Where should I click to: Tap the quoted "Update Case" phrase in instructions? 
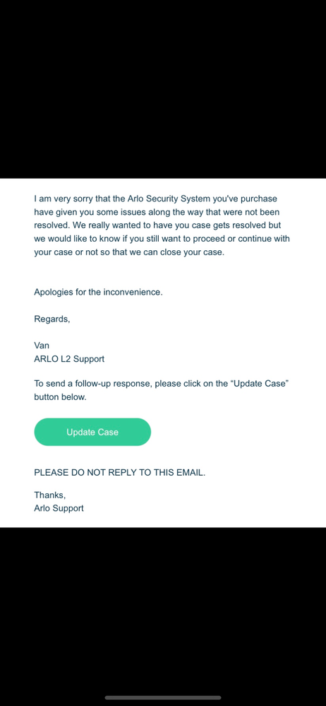click(258, 384)
